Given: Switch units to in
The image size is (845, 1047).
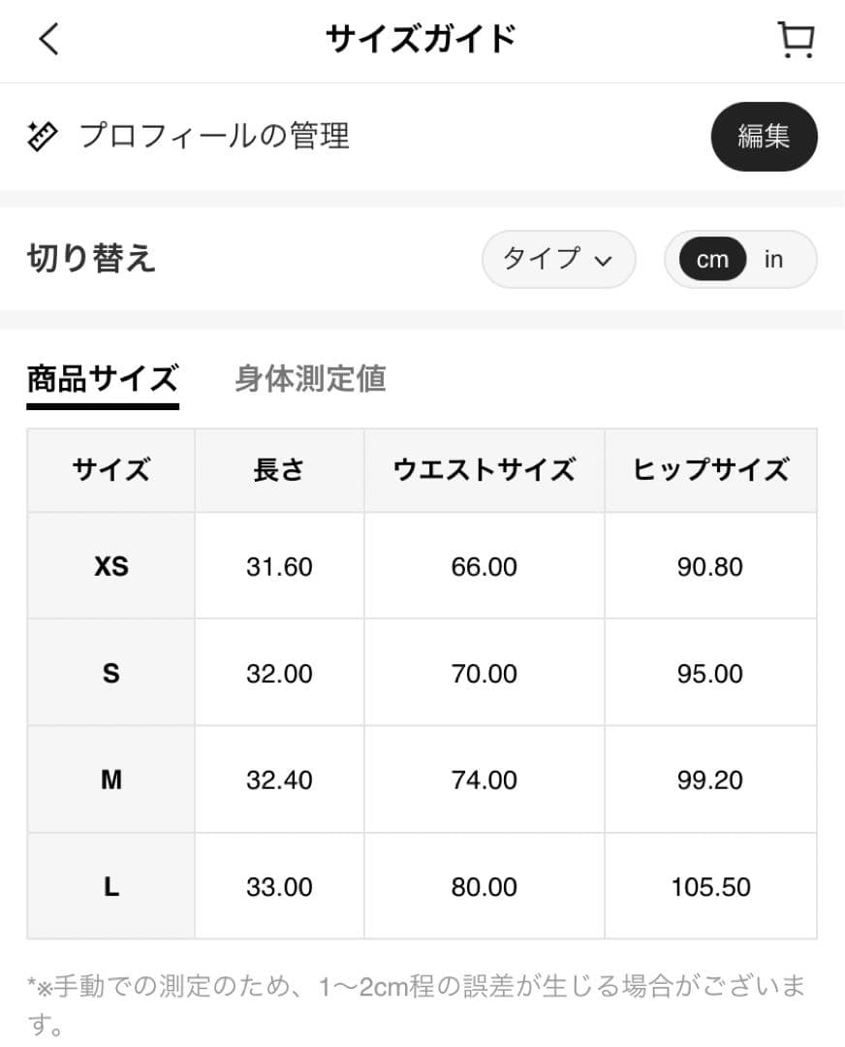Looking at the screenshot, I should point(773,260).
